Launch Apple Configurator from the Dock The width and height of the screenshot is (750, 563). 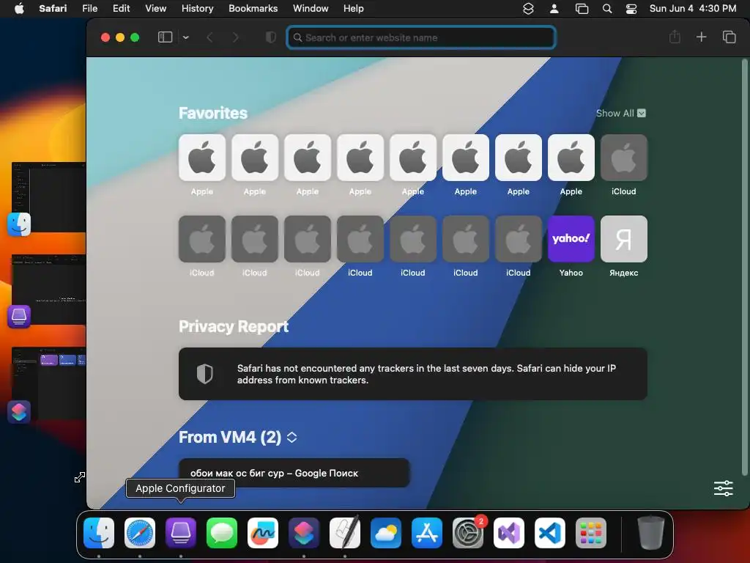tap(181, 533)
